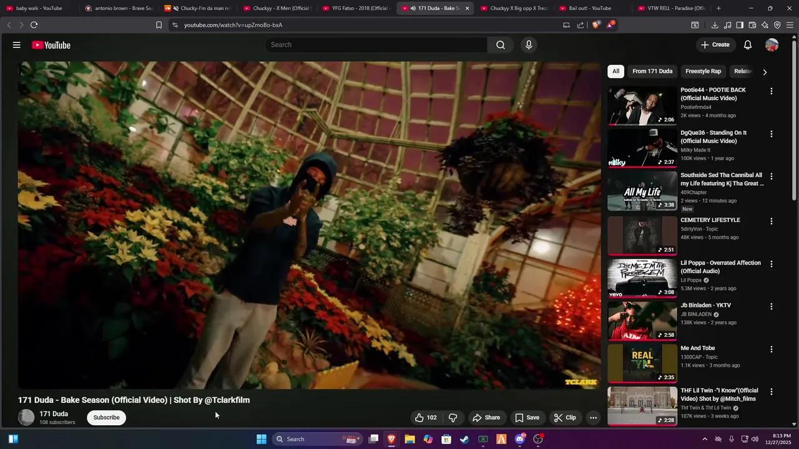Viewport: 799px width, 449px height.
Task: Toggle the Brave sidebar panel icon
Action: (x=740, y=25)
